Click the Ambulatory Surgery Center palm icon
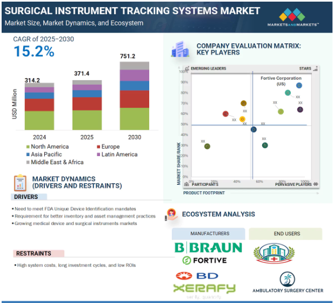 coord(287,279)
